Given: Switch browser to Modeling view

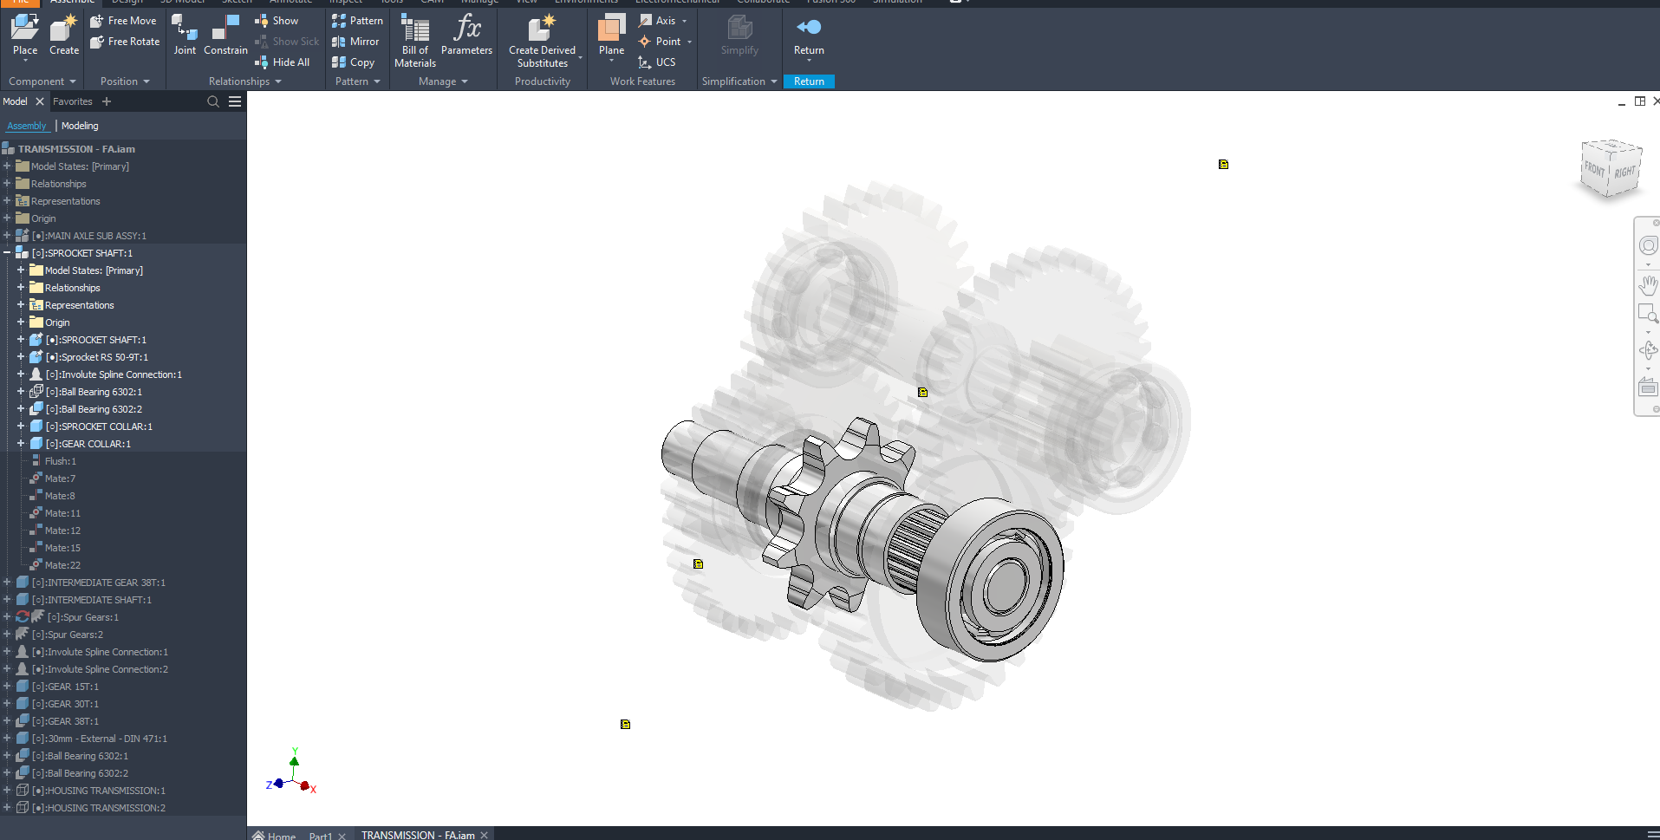Looking at the screenshot, I should pos(80,126).
